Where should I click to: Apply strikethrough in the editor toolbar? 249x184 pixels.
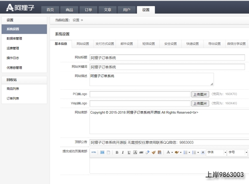(141, 152)
